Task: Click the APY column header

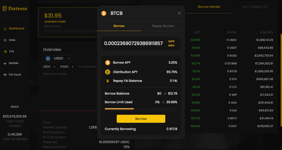Action: 197,32
